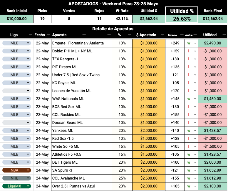
Task: Select the -155 momio cell
Action: (175, 178)
